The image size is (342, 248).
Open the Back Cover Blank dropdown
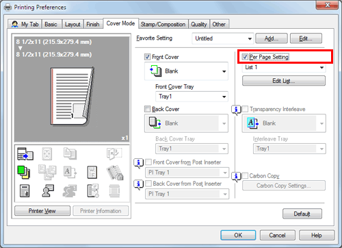186,123
